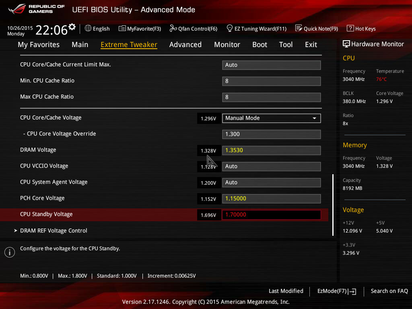
Task: Launch EZ Tuning Wizard lightbulb icon
Action: pyautogui.click(x=229, y=28)
